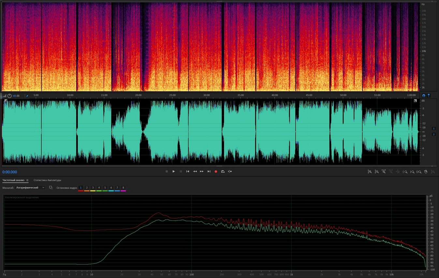Click the Skip Selection icon
This screenshot has height=278, width=439.
tap(230, 171)
